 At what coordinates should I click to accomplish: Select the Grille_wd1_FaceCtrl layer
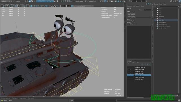[x=140, y=67]
